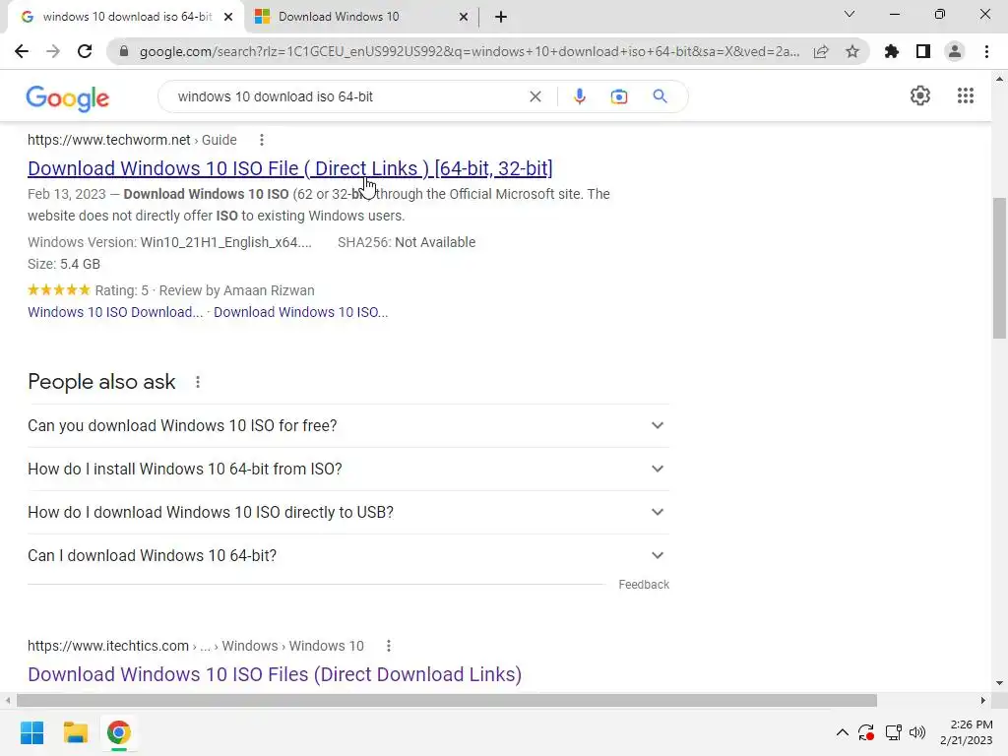Image resolution: width=1008 pixels, height=756 pixels.
Task: Click 'Size: 5.4 GB' text
Action: click(64, 264)
